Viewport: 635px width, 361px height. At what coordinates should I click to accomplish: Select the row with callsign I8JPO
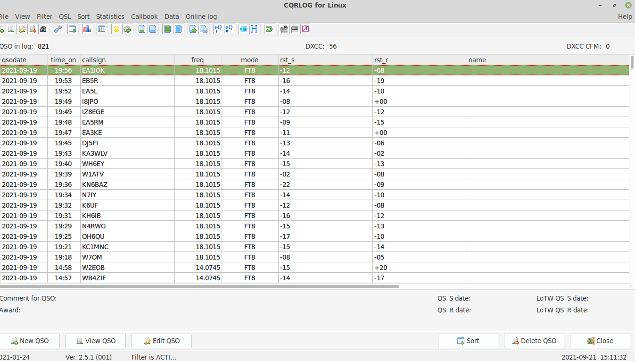(314, 101)
